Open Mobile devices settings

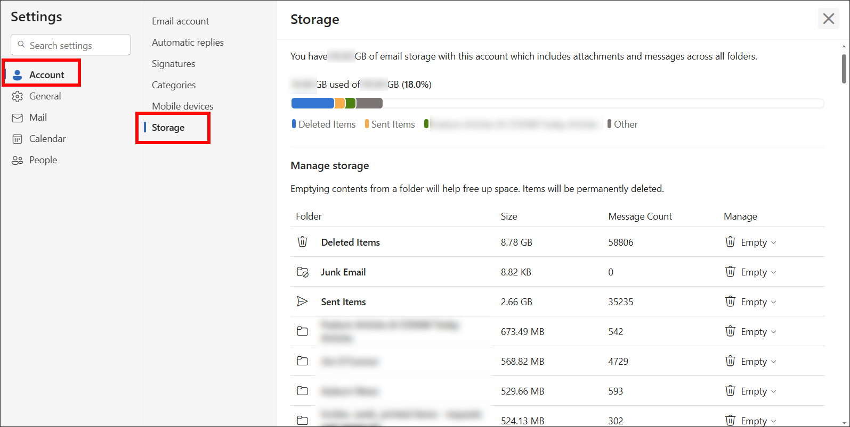click(x=182, y=106)
